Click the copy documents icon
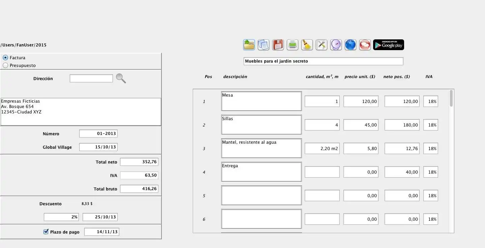This screenshot has width=485, height=248. click(x=264, y=45)
